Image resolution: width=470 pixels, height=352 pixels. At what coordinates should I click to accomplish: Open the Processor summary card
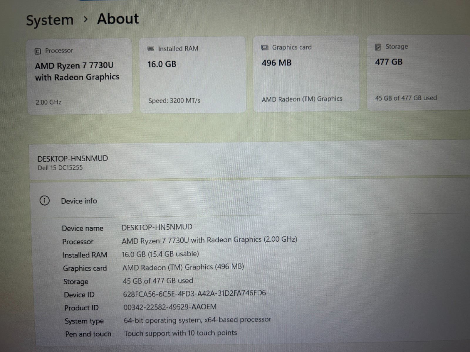80,76
